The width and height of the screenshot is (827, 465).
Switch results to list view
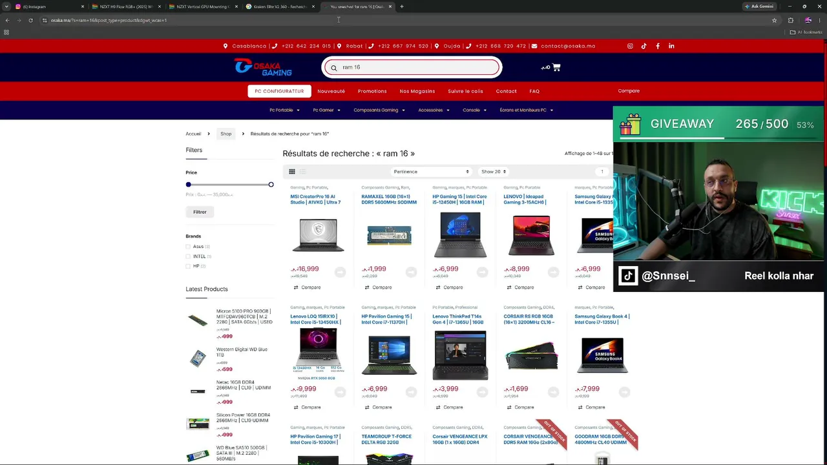click(x=302, y=172)
